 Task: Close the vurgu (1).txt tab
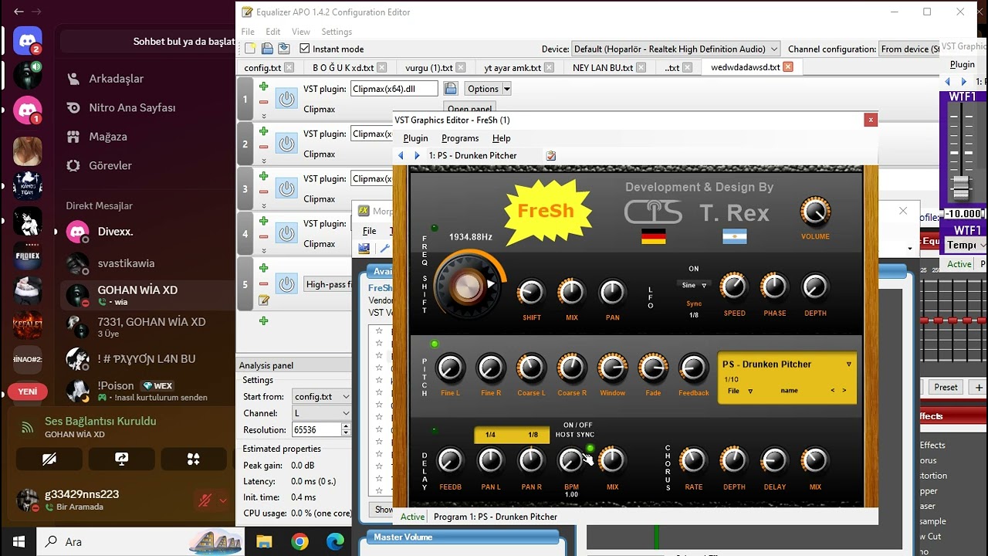(461, 67)
